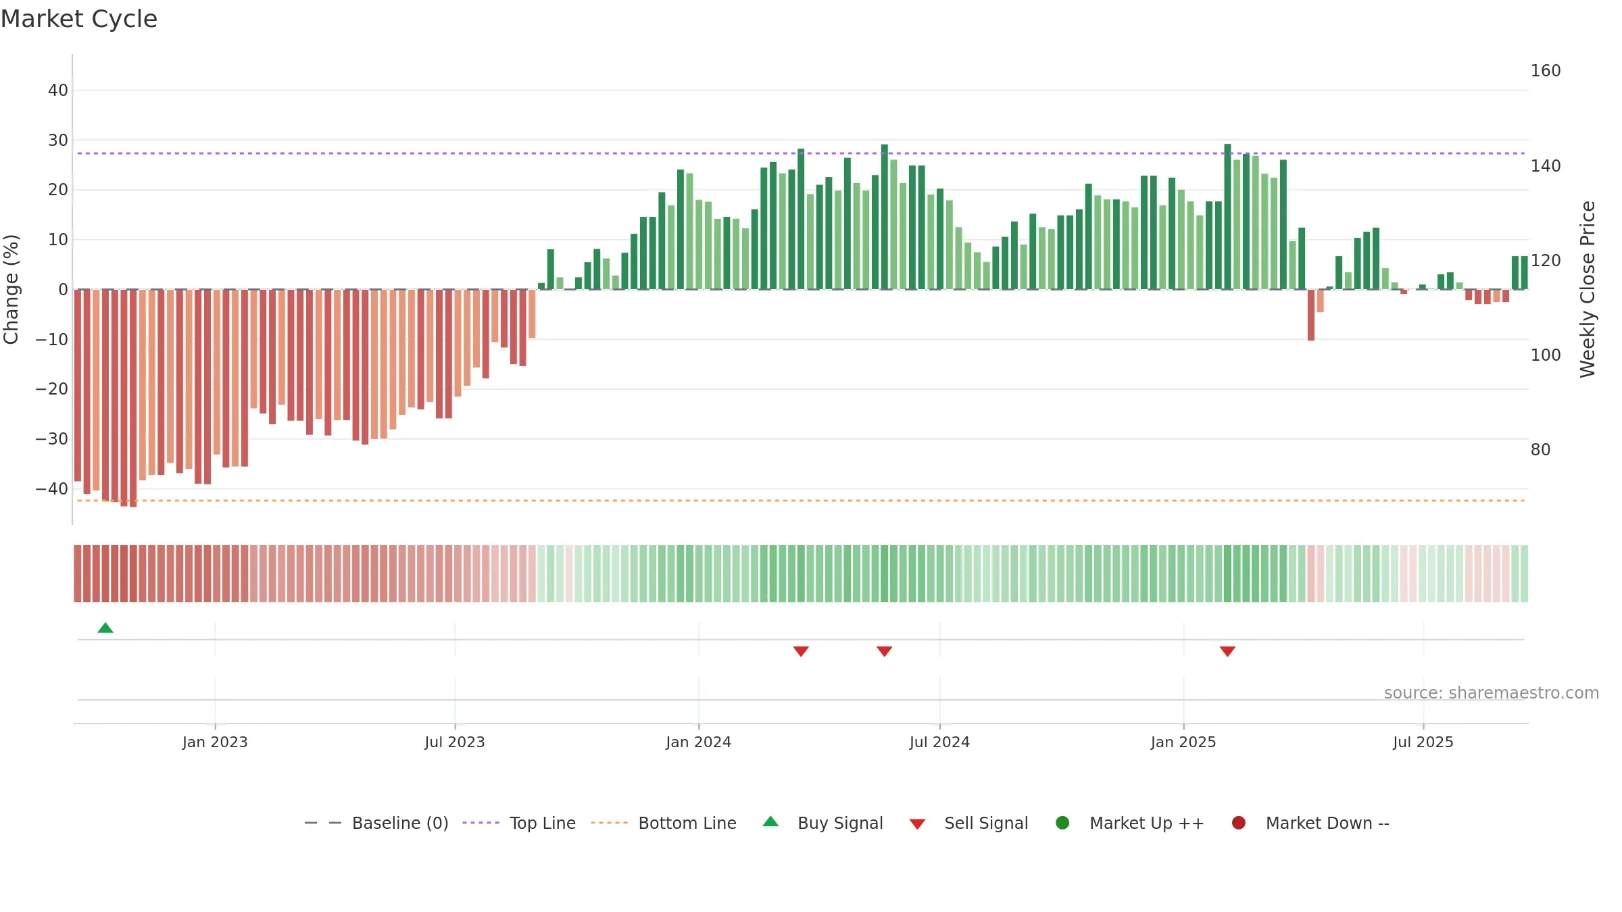Click the red Sell Signal triangle icon in the legend
Image resolution: width=1622 pixels, height=912 pixels.
tap(917, 824)
